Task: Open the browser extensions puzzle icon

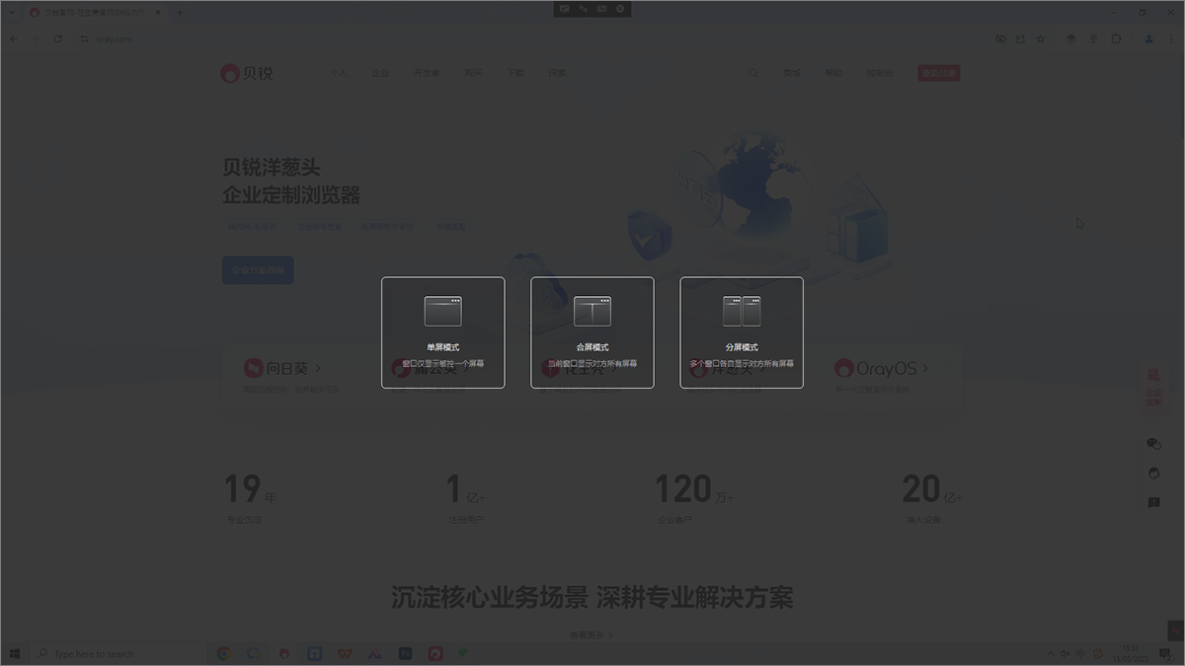Action: [1116, 38]
